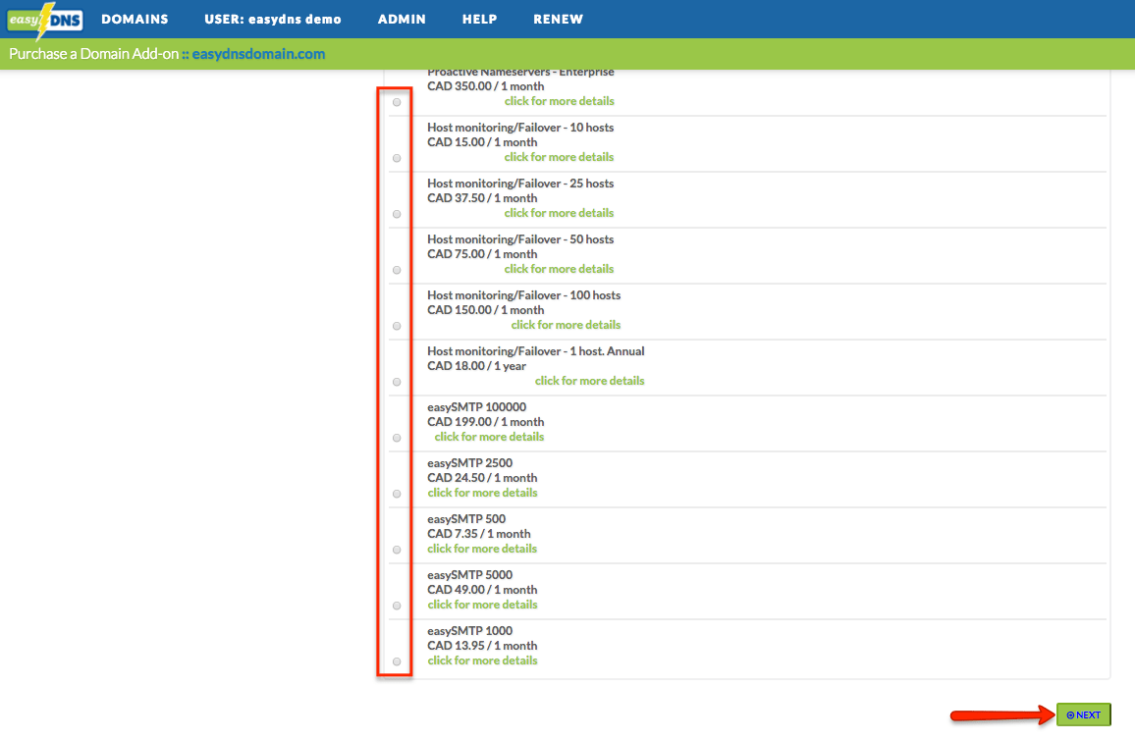View more details for easySMTP 5000
Image resolution: width=1135 pixels, height=740 pixels.
click(483, 605)
